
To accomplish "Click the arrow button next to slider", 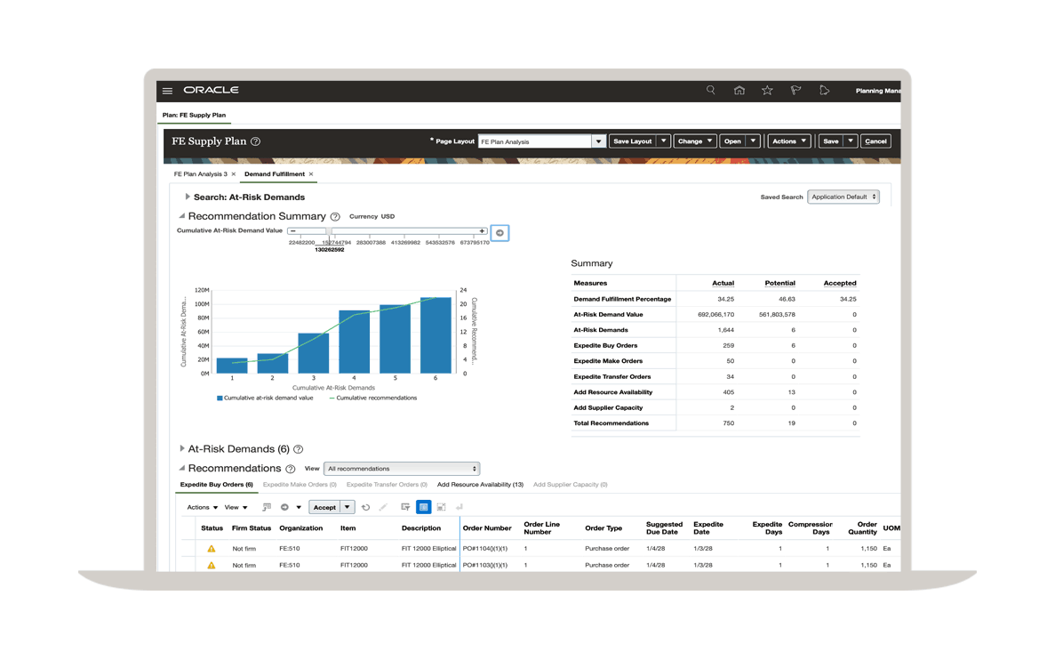I will coord(500,233).
